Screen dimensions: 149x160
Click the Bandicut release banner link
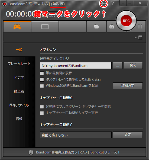78,152
